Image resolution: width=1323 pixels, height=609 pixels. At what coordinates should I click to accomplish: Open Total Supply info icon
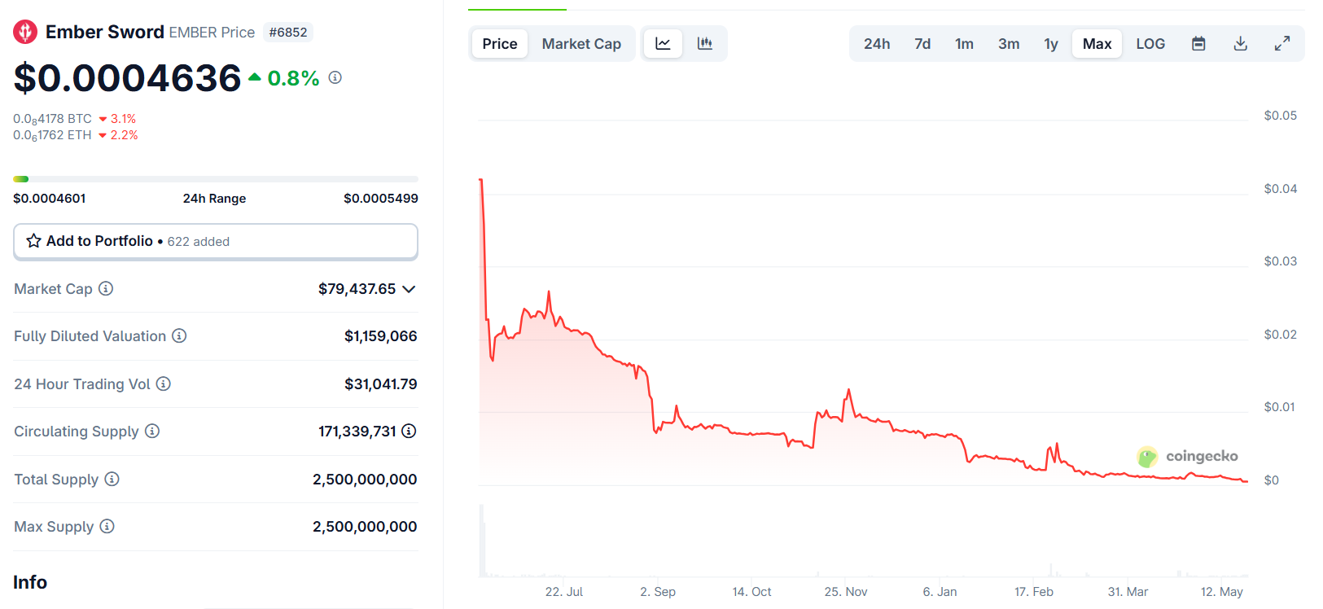tap(112, 479)
